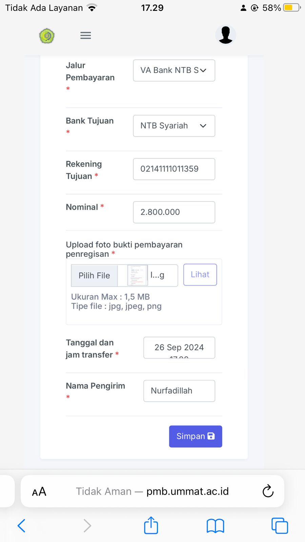
Task: Click the Simpan button
Action: tap(196, 436)
